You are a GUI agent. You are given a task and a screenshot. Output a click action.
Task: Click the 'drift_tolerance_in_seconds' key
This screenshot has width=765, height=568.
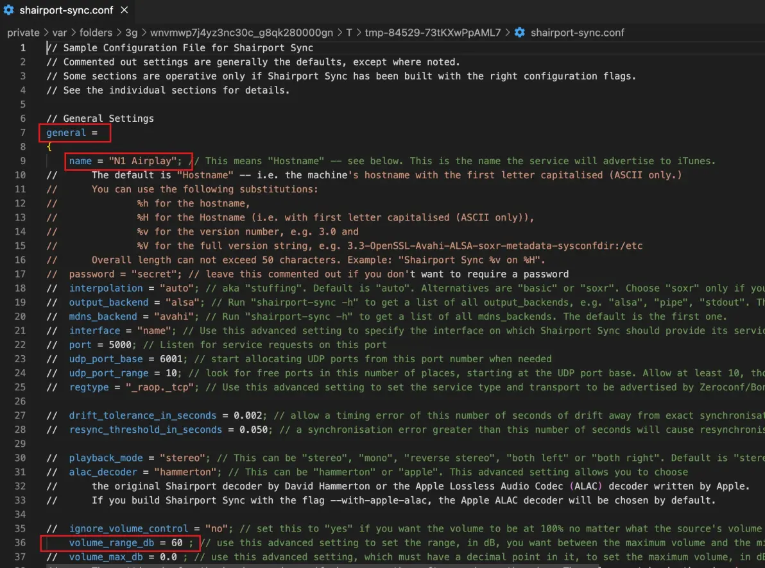[142, 415]
